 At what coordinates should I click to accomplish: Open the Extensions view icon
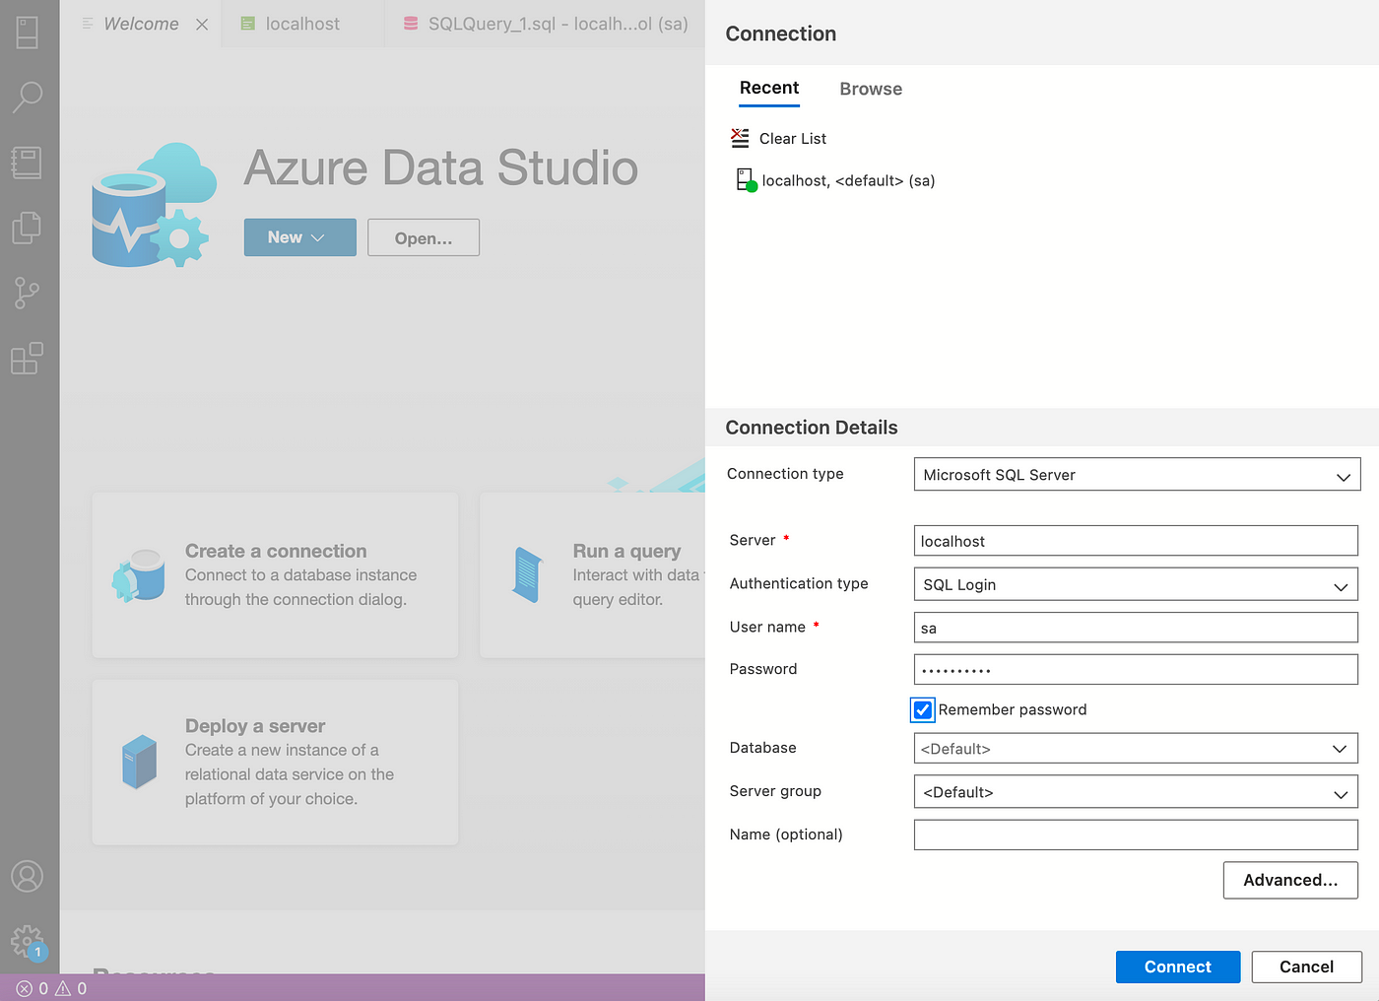(27, 358)
